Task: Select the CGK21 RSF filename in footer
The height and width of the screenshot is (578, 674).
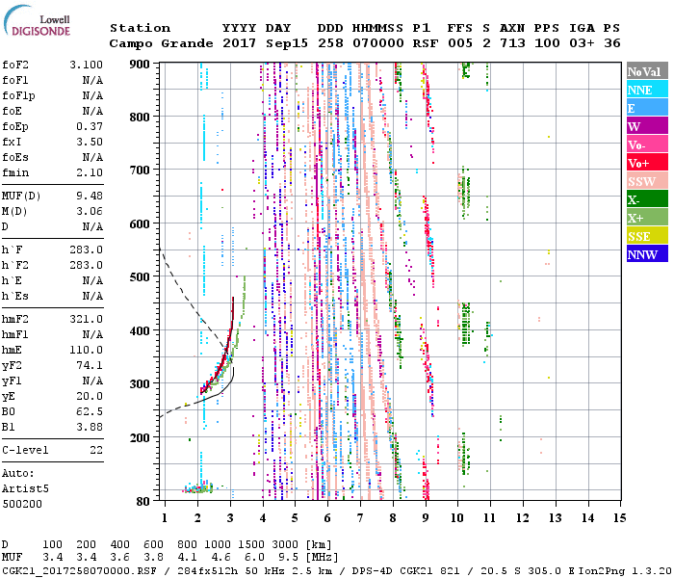Action: click(x=67, y=570)
